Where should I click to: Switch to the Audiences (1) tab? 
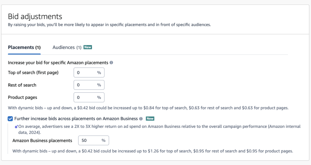point(67,47)
